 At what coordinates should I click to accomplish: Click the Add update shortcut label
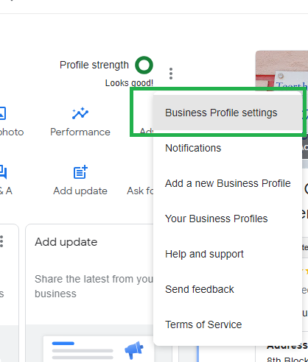point(80,191)
